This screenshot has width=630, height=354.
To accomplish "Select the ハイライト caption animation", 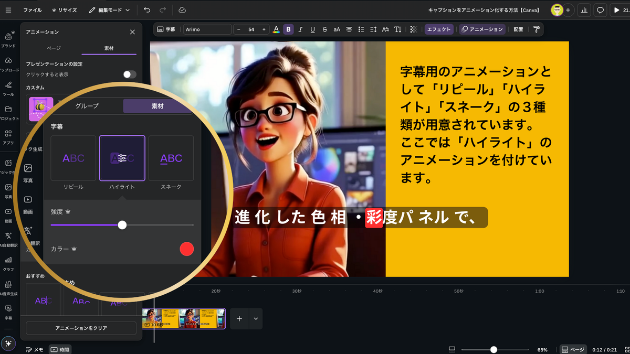I will [122, 158].
